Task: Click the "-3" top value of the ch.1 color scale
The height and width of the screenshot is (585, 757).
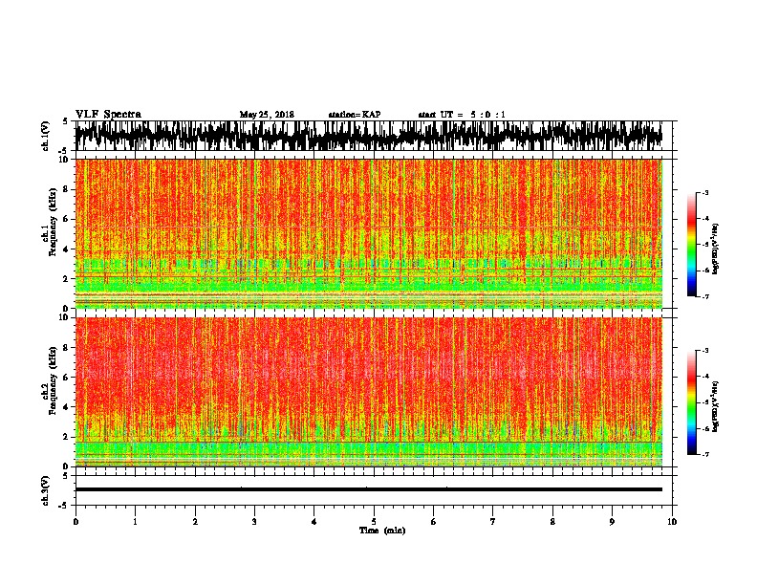Action: (705, 192)
